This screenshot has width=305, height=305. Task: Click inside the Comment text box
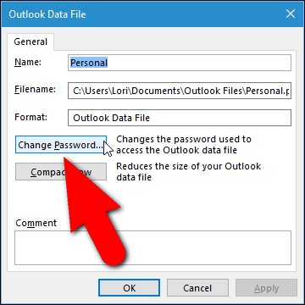tap(152, 247)
